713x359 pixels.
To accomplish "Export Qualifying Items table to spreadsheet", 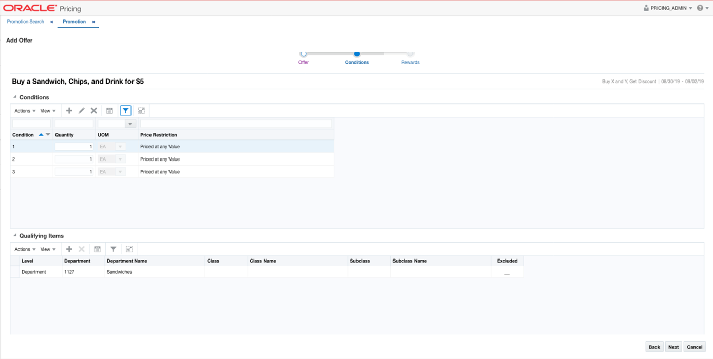I will click(x=97, y=249).
